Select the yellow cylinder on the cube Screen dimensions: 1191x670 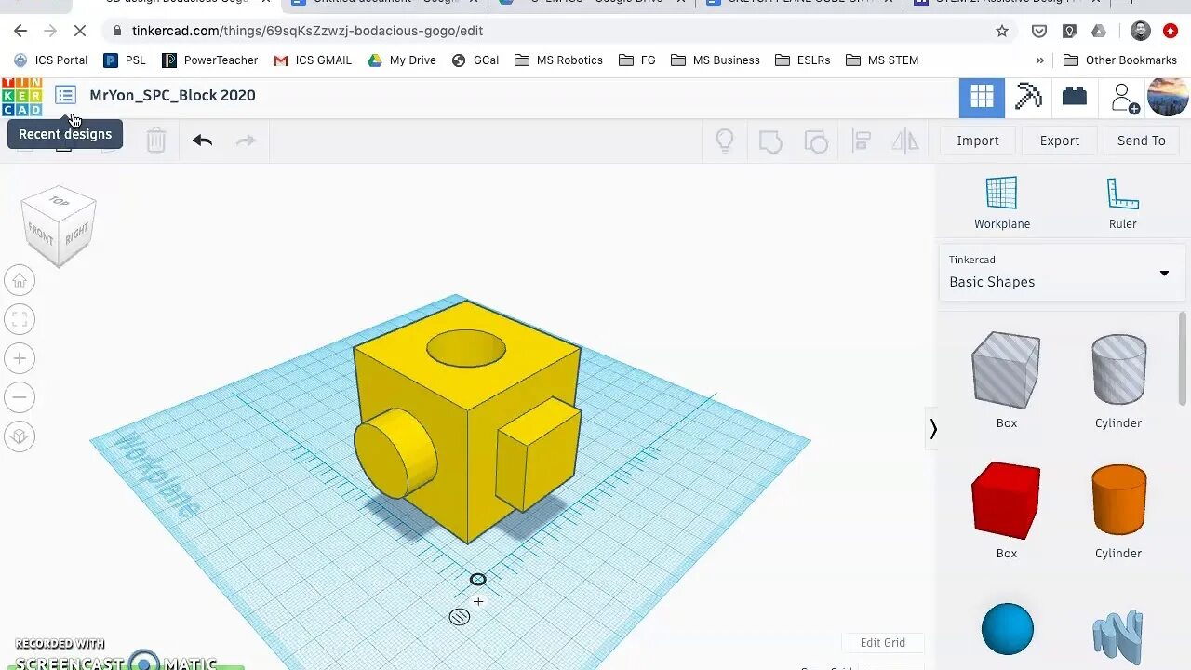coord(395,453)
